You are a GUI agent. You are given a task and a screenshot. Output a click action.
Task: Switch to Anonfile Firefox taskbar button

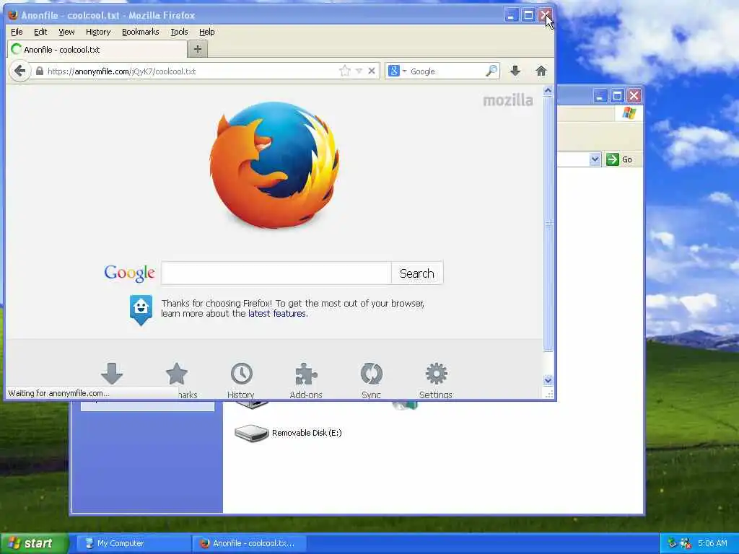click(x=250, y=543)
